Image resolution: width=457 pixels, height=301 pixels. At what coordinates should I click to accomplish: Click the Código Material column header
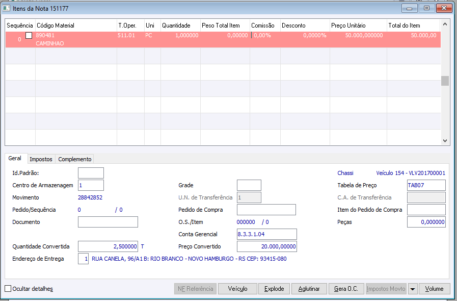76,26
